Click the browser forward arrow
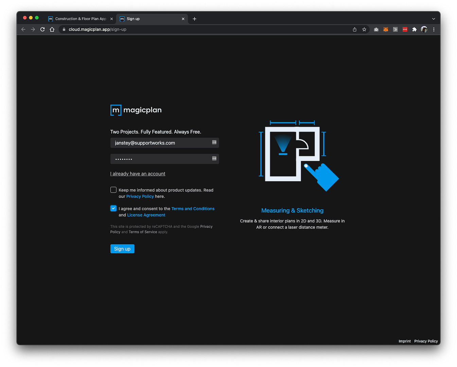The height and width of the screenshot is (367, 457). tap(33, 30)
